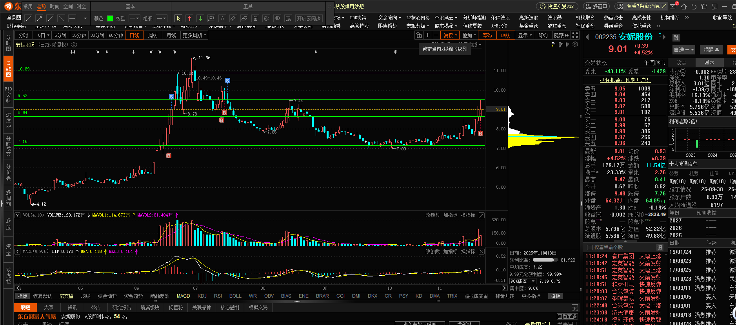The height and width of the screenshot is (325, 736).
Task: Open the mail messages icon
Action: click(x=673, y=6)
